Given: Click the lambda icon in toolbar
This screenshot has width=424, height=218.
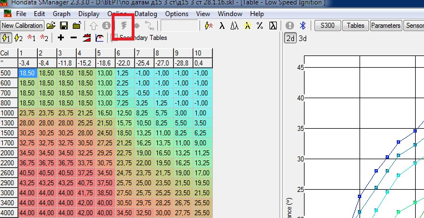Looking at the screenshot, I should (222, 26).
